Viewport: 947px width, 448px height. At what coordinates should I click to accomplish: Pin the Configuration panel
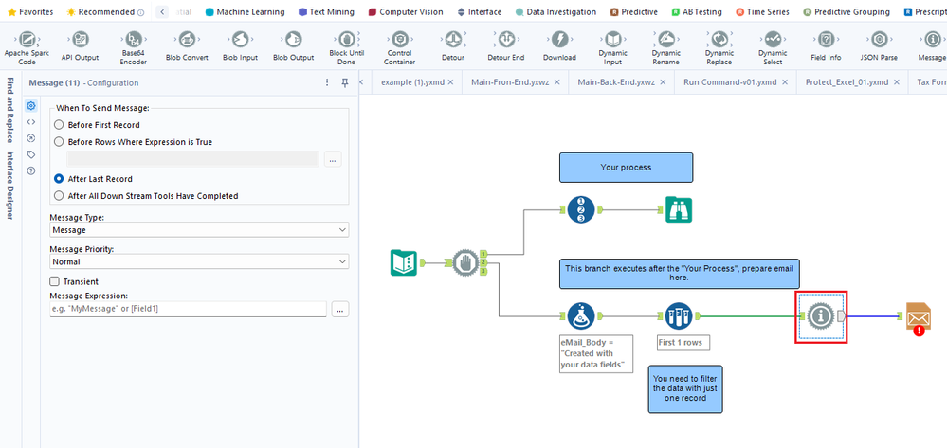click(345, 82)
